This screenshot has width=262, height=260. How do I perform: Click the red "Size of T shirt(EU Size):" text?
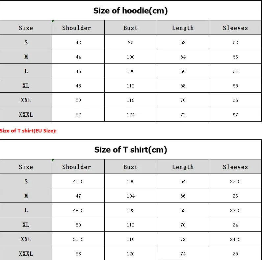(x=28, y=131)
